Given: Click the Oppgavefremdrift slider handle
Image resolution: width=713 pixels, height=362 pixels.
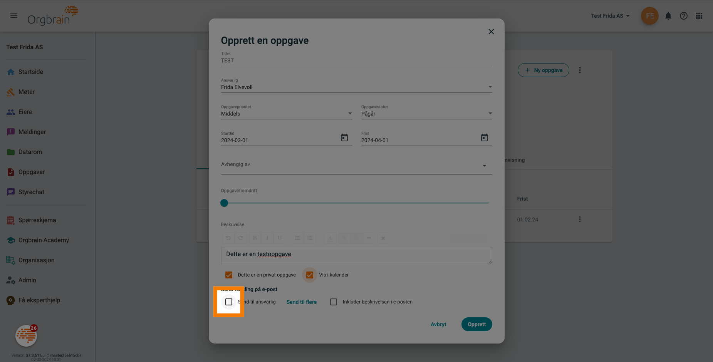Looking at the screenshot, I should click(224, 203).
